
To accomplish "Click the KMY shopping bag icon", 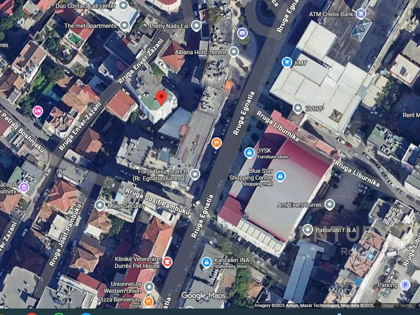I will [x=287, y=63].
